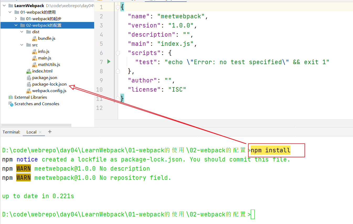Click the External Libraries icon

(11, 97)
